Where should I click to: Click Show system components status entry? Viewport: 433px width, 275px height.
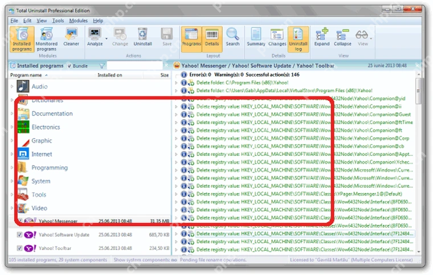click(145, 260)
